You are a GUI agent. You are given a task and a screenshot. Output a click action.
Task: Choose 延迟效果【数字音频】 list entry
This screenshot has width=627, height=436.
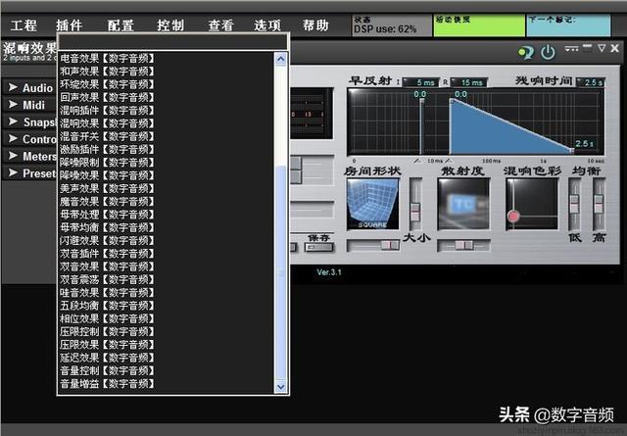coord(107,358)
